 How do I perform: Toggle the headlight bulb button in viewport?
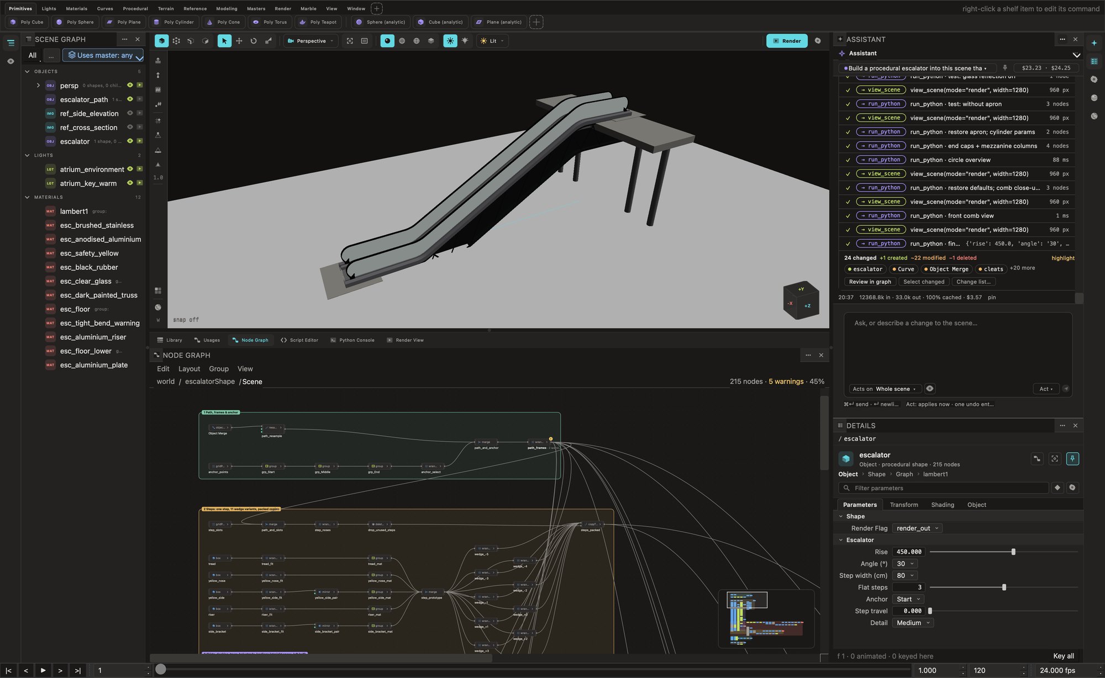465,41
